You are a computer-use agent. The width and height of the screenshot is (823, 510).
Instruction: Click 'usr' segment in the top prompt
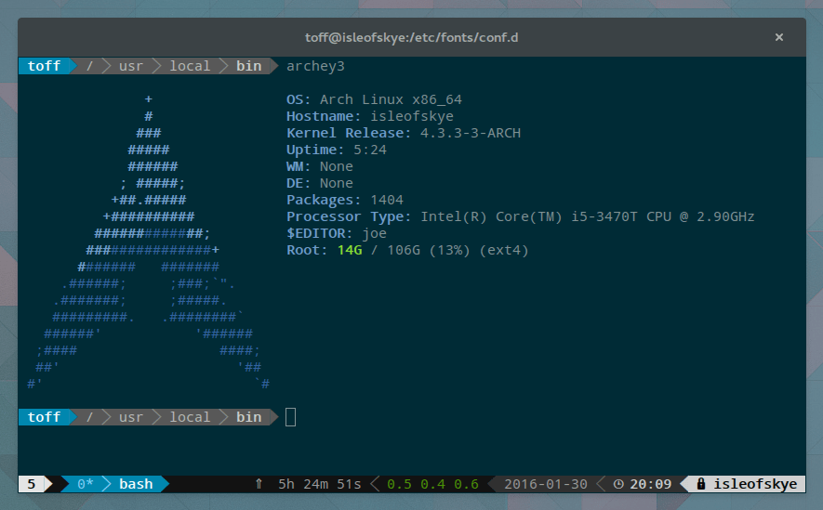pos(131,66)
